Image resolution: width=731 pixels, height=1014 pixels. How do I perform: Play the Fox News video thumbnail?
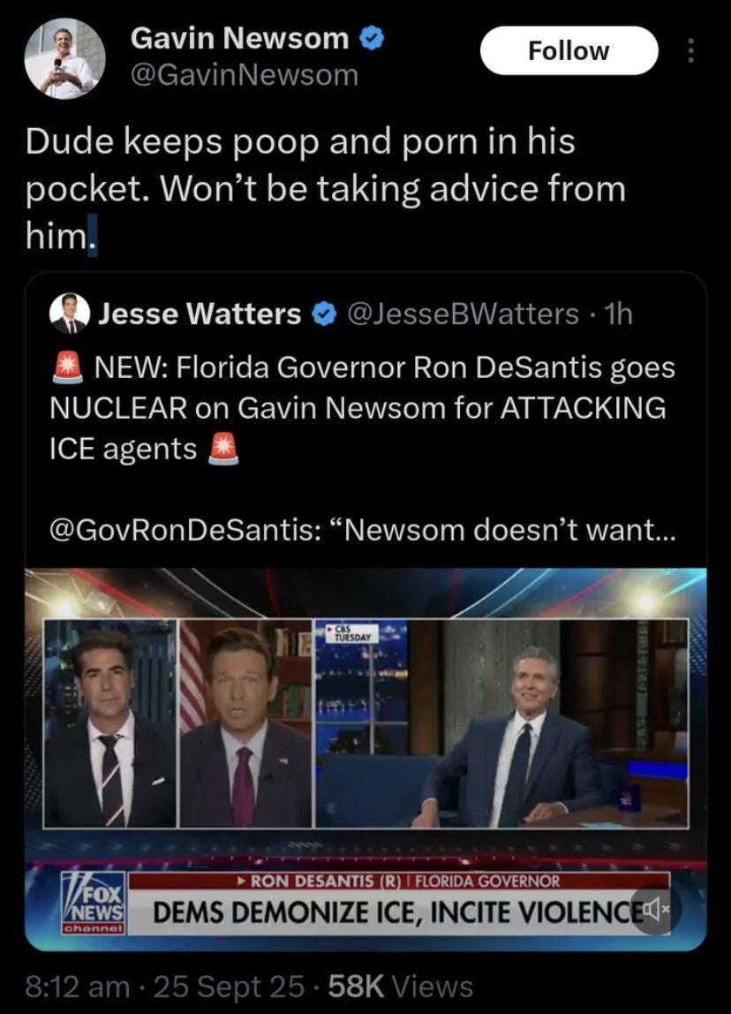tap(365, 760)
